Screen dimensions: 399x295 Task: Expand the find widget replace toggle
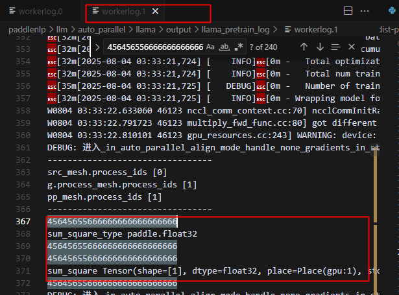click(96, 47)
